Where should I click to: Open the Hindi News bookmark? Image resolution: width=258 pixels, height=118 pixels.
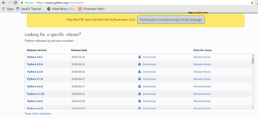[x=61, y=9]
